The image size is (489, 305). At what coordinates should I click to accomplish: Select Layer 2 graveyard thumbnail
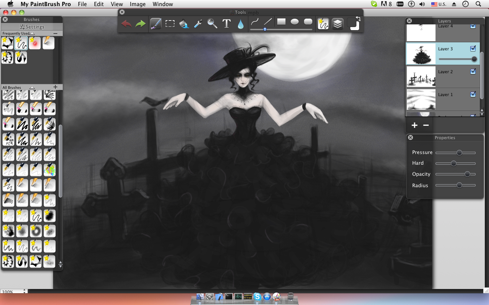click(421, 77)
